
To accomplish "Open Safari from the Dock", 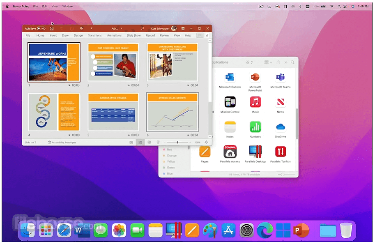I will tap(64, 230).
